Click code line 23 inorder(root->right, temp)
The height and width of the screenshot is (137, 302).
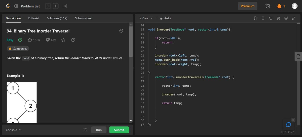178,64
